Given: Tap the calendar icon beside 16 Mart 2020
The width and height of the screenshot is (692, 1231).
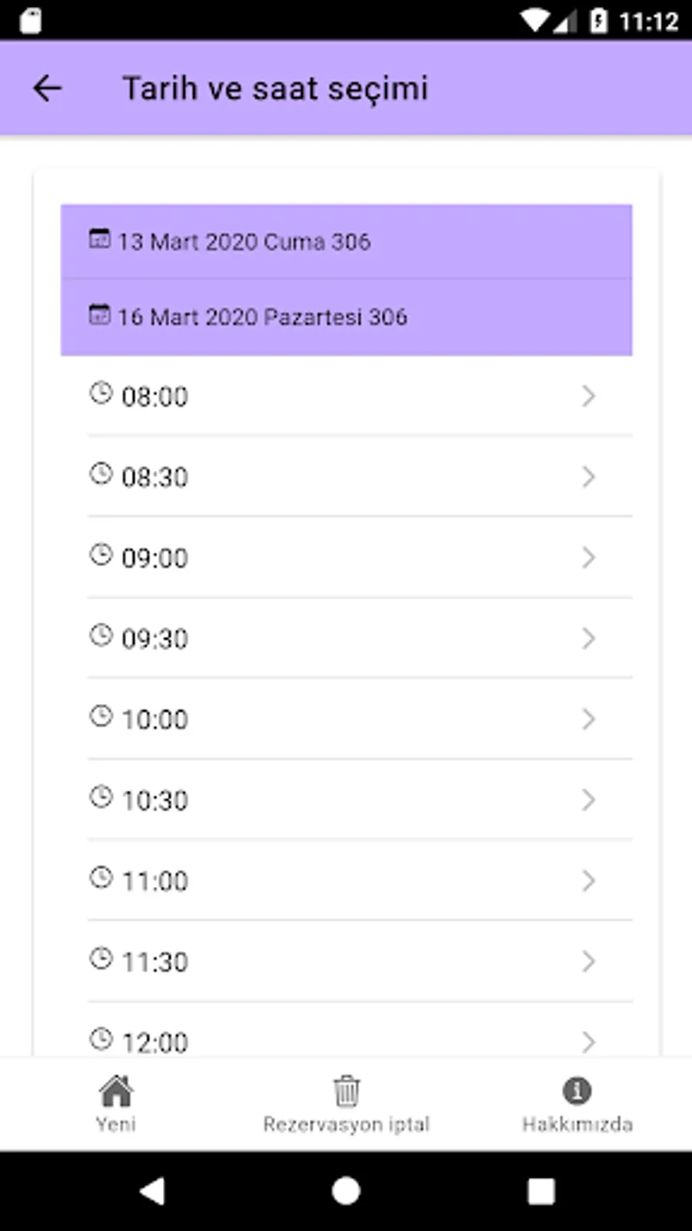Looking at the screenshot, I should pyautogui.click(x=100, y=314).
